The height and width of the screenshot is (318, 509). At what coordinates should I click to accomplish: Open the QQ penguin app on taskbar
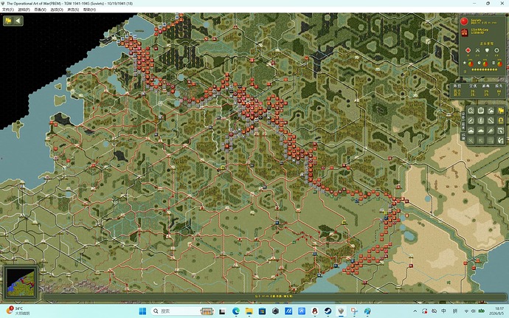click(314, 311)
